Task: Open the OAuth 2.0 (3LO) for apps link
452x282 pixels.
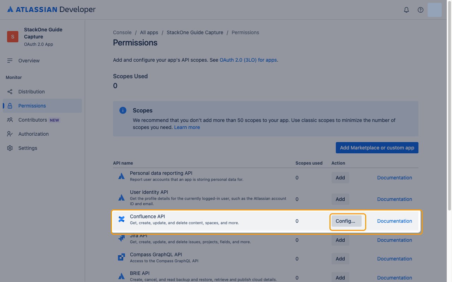Action: (x=248, y=60)
